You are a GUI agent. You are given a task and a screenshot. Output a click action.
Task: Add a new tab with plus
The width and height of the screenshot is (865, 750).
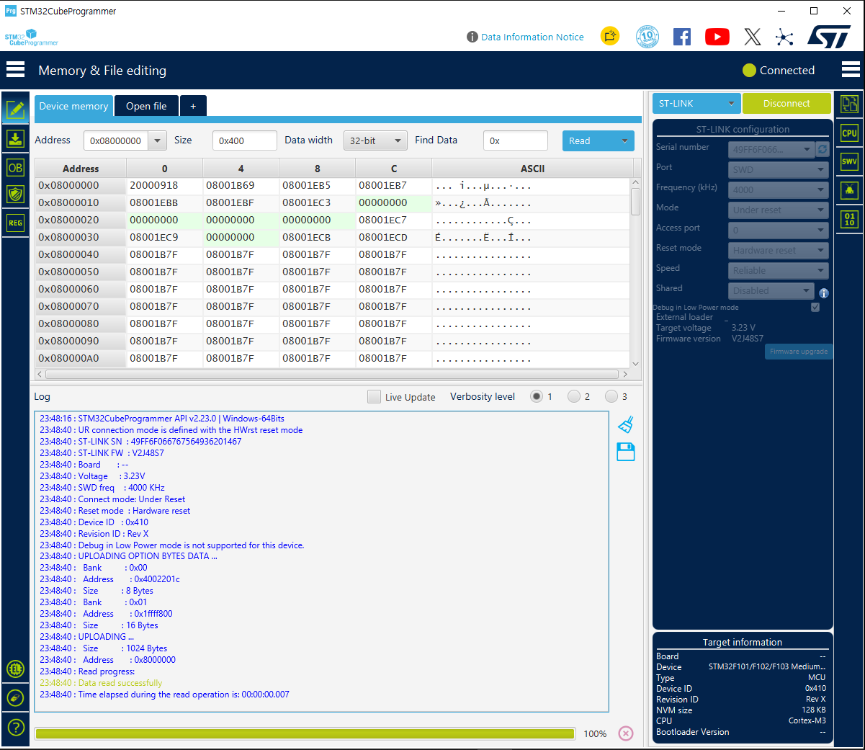193,106
